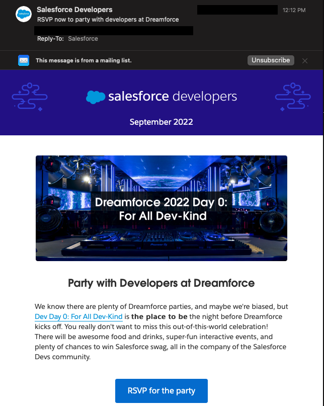Viewport: 324px width, 406px height.
Task: Click the September 2022 header text
Action: (x=161, y=122)
